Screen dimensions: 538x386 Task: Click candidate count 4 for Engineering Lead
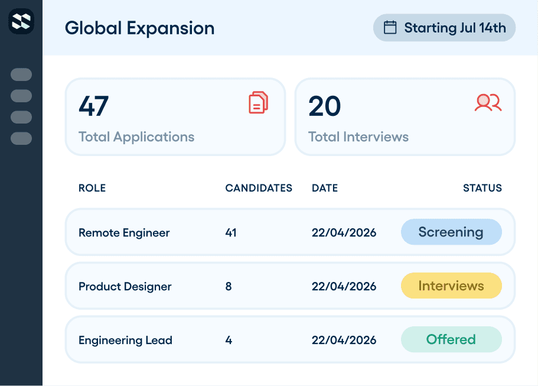[x=229, y=340]
